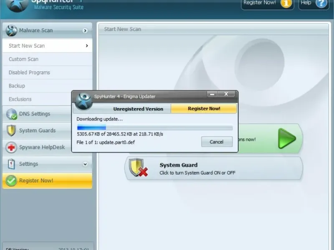
Task: Cancel the update download
Action: [217, 142]
